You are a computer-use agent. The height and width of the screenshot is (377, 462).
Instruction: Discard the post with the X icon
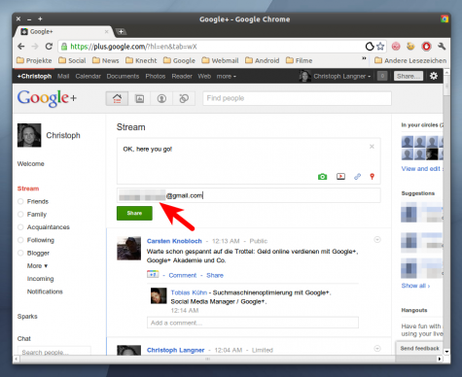(372, 147)
